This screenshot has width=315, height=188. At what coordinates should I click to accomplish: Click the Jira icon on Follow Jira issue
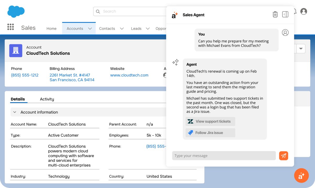coord(191,133)
